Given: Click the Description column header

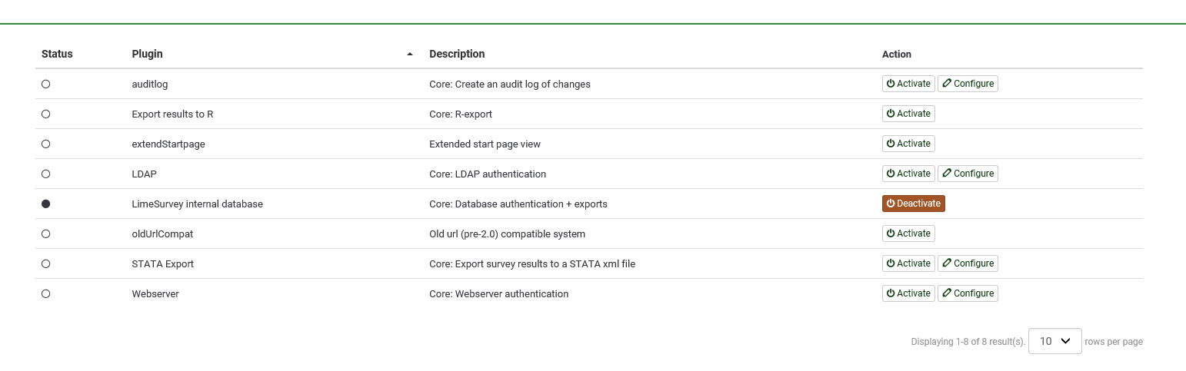Looking at the screenshot, I should coord(457,55).
